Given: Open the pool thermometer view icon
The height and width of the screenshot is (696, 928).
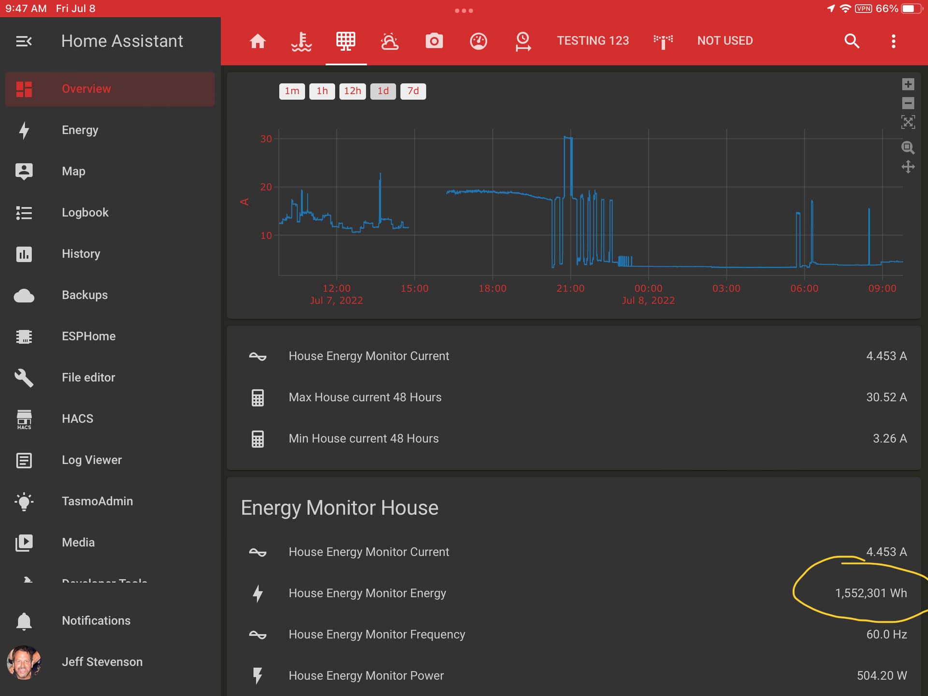Looking at the screenshot, I should coord(302,41).
